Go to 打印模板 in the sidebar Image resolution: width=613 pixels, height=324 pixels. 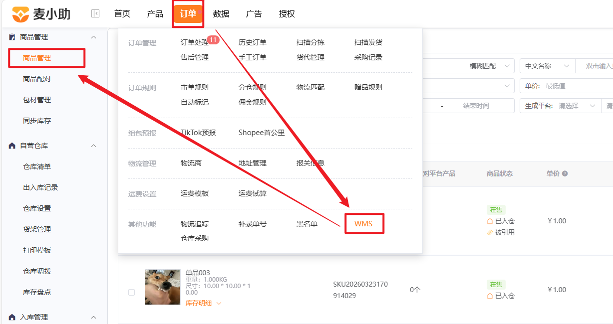tap(37, 250)
